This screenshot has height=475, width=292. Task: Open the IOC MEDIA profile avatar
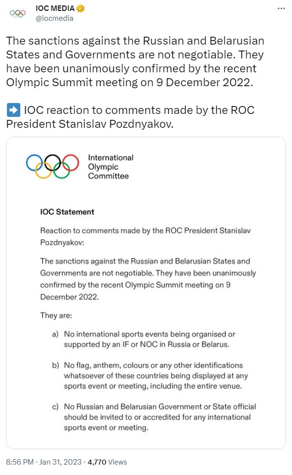pos(17,13)
